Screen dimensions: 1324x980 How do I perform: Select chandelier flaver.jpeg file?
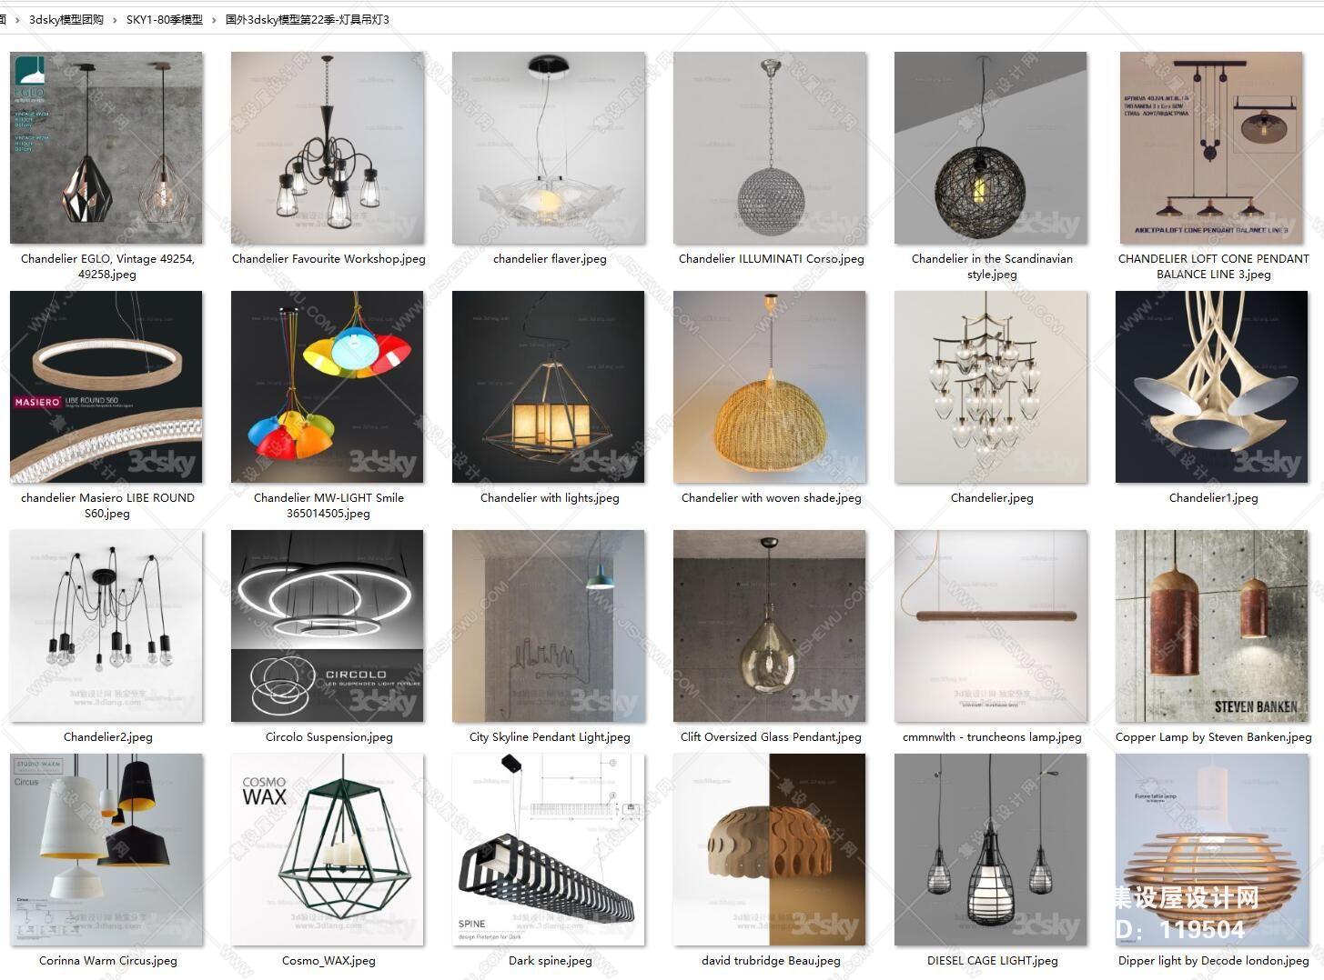549,148
